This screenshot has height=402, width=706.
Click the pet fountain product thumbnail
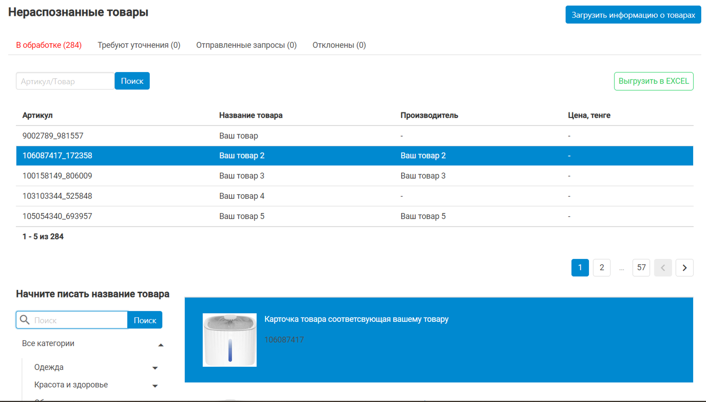coord(229,340)
